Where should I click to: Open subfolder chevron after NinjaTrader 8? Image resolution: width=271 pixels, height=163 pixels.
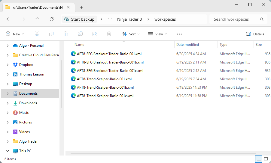148,19
